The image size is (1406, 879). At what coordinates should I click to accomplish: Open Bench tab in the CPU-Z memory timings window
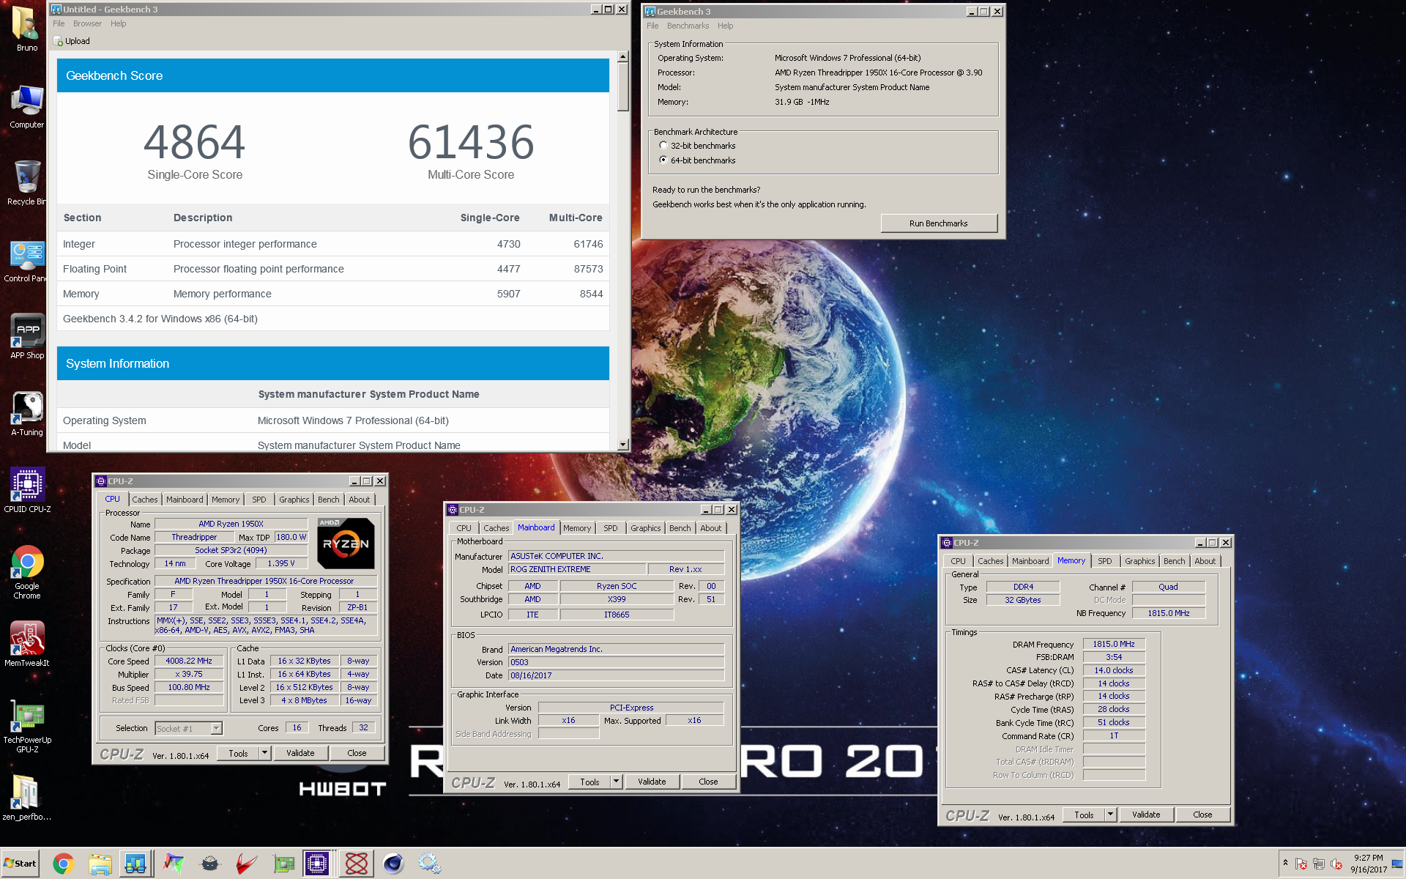(x=1174, y=561)
